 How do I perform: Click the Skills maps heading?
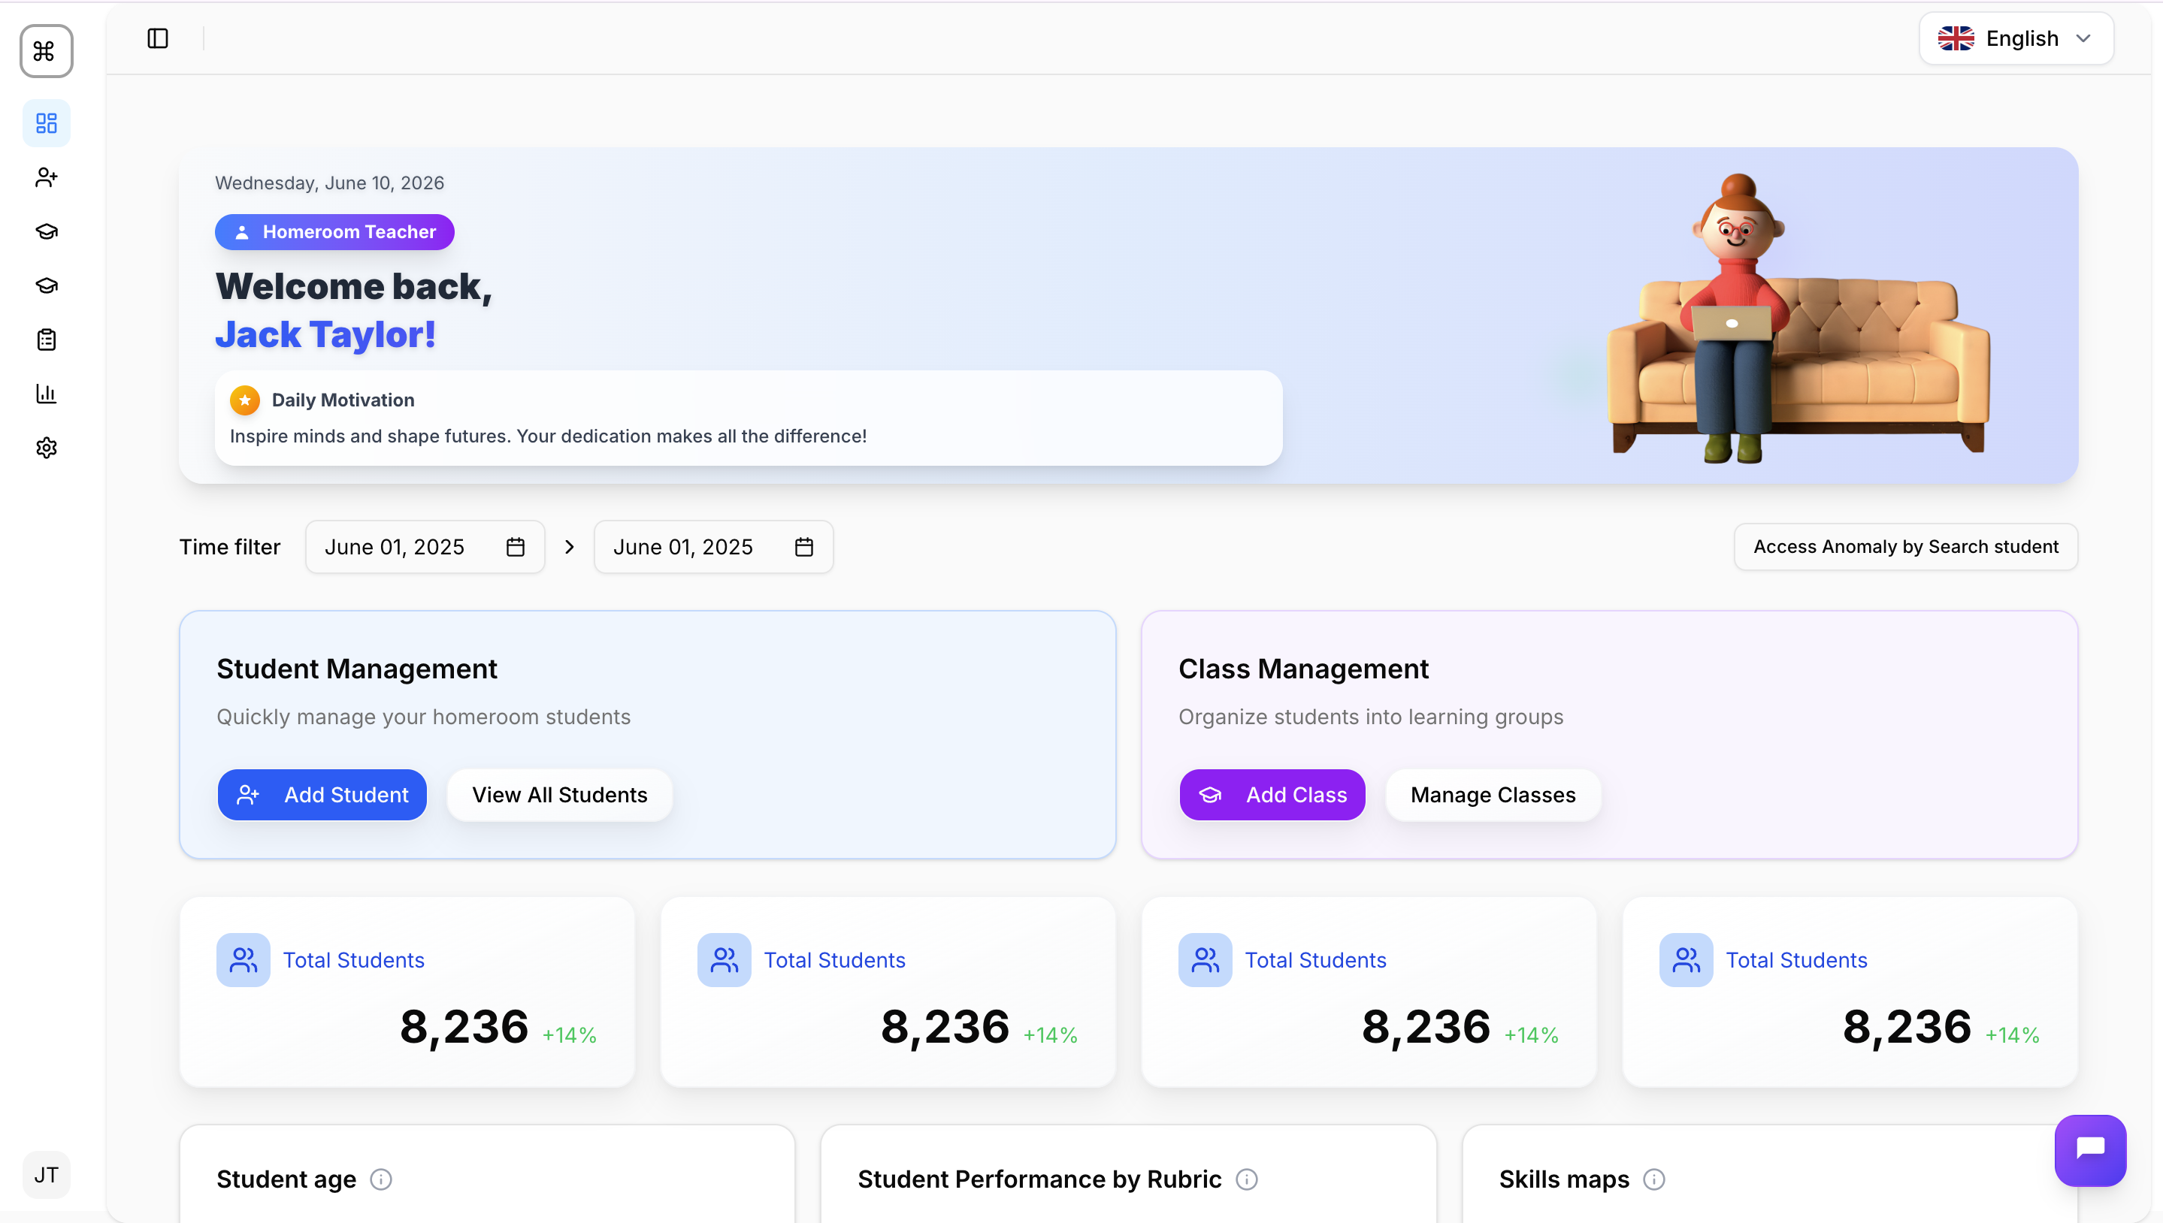click(1564, 1179)
